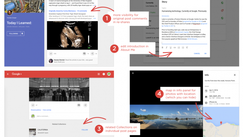This screenshot has width=243, height=137.
Task: Expand the ellipsis after the Tiger Shark Sonogram description
Action: coord(94,19)
